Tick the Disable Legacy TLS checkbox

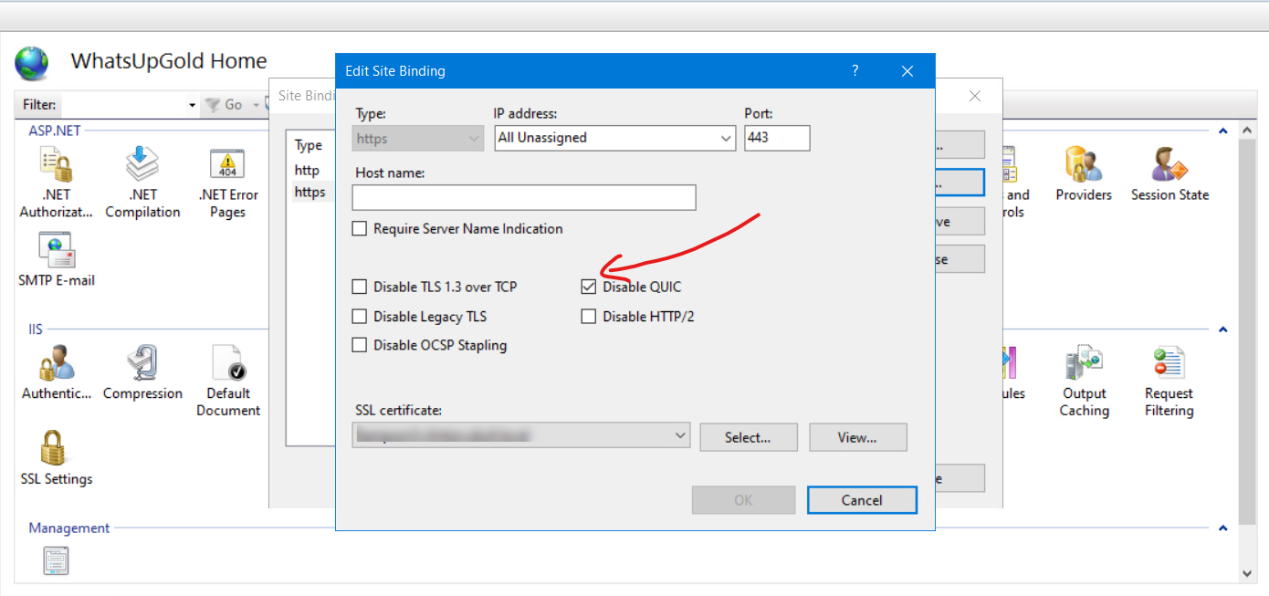(x=360, y=317)
